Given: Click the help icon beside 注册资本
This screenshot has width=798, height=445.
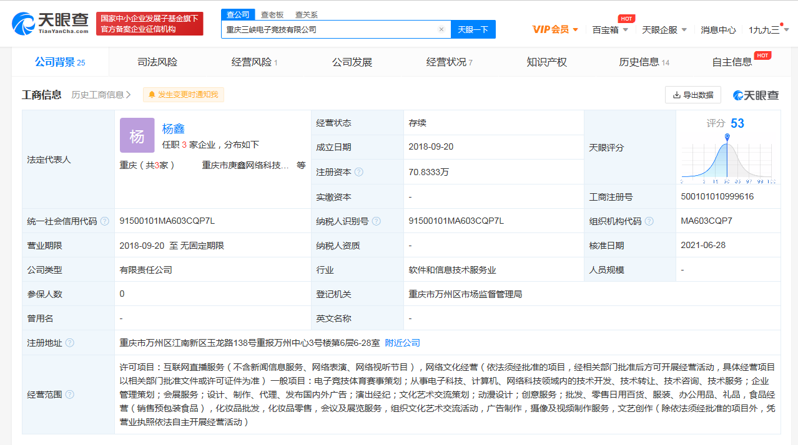Looking at the screenshot, I should [x=358, y=172].
